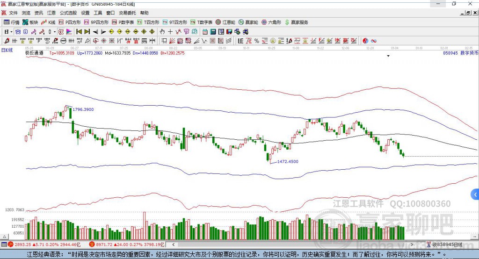The height and width of the screenshot is (259, 479).
Task: Launch the 赢家轮 wheel tool
Action: [x=248, y=22]
